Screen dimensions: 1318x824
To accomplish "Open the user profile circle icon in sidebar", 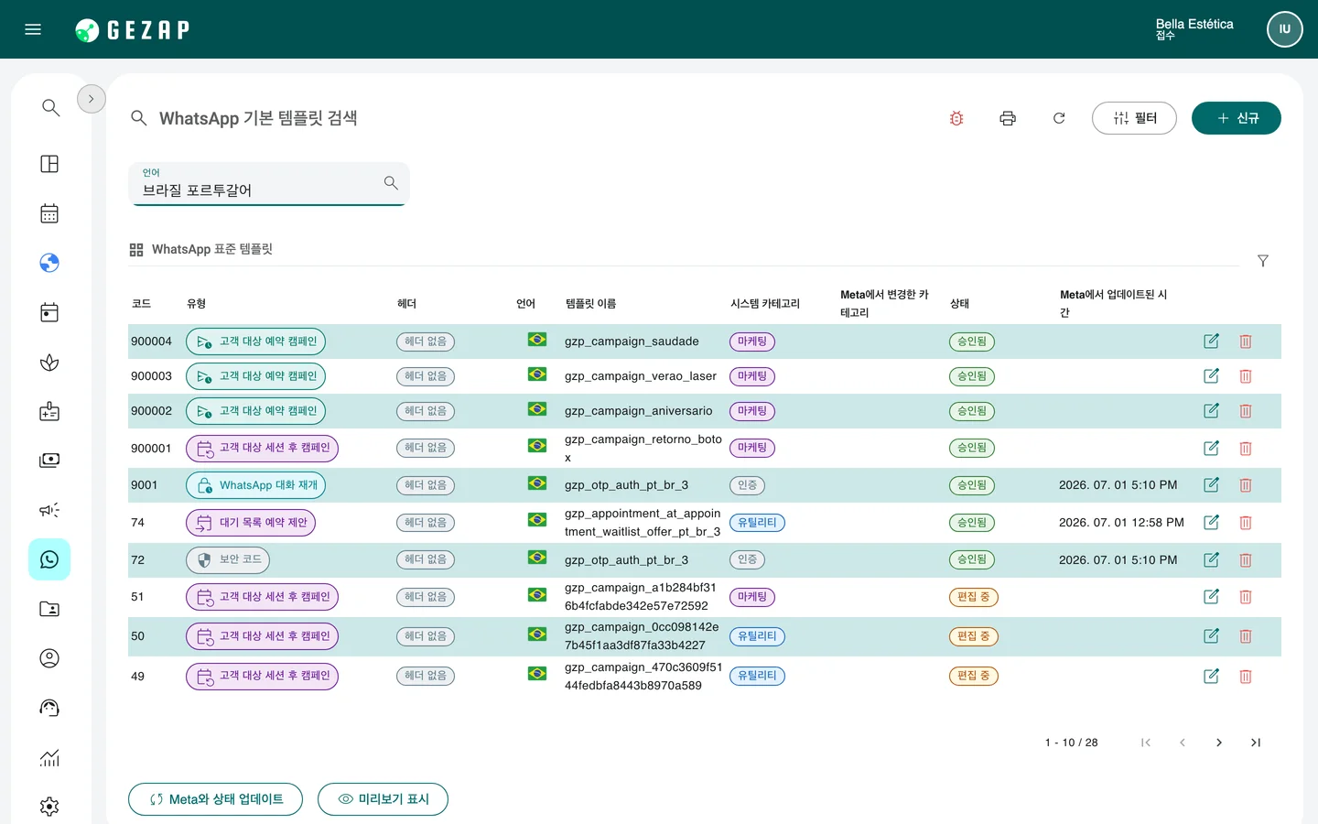I will pyautogui.click(x=49, y=658).
